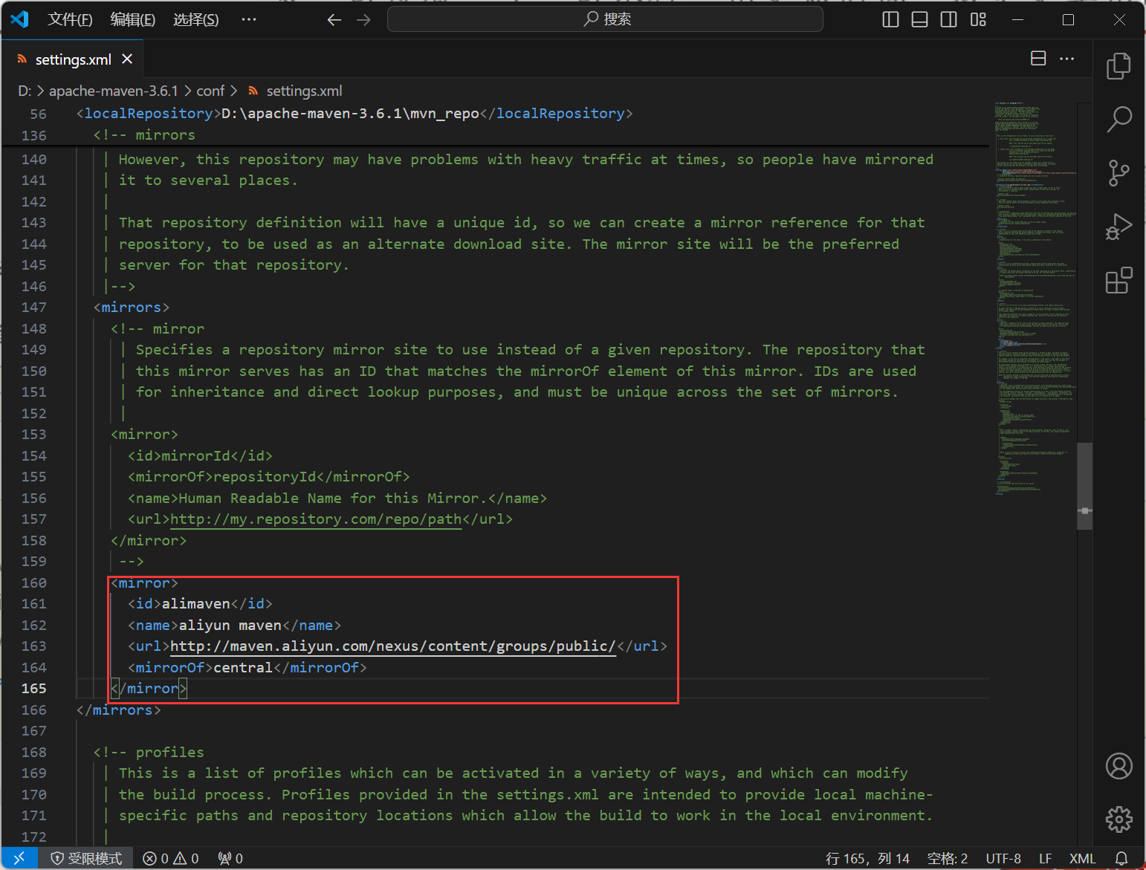
Task: Change encoding via UTF-8
Action: tap(1003, 858)
